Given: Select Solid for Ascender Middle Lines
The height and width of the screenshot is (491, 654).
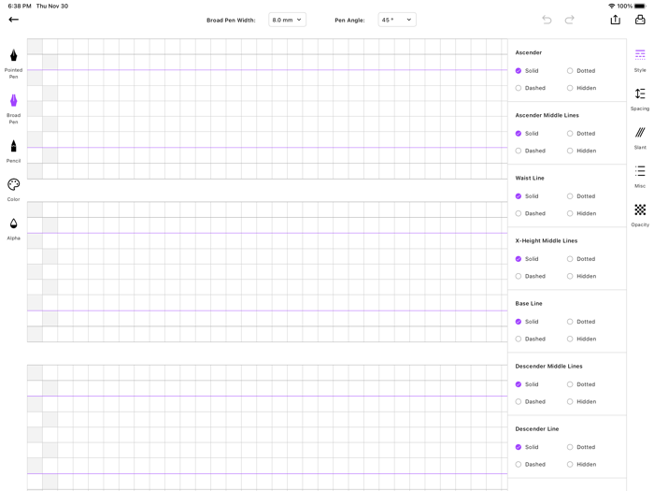Looking at the screenshot, I should (x=527, y=133).
